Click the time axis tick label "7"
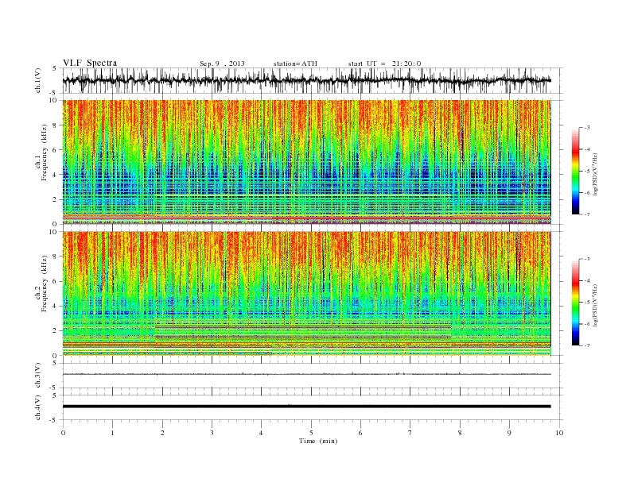630x486 pixels. coord(410,433)
